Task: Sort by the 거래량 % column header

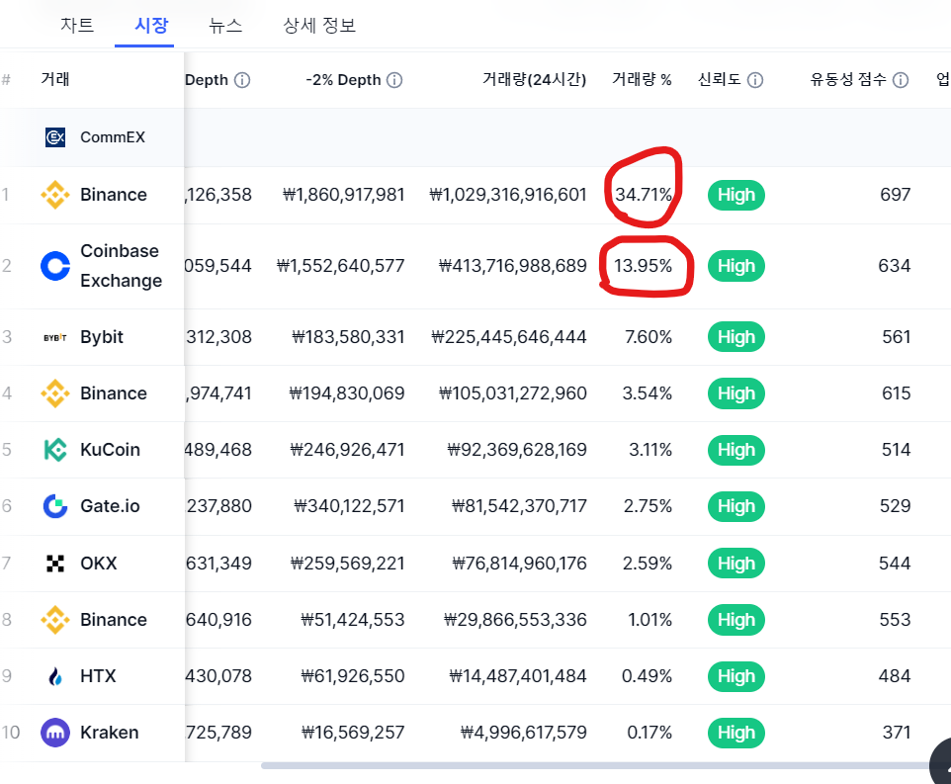Action: (x=642, y=79)
